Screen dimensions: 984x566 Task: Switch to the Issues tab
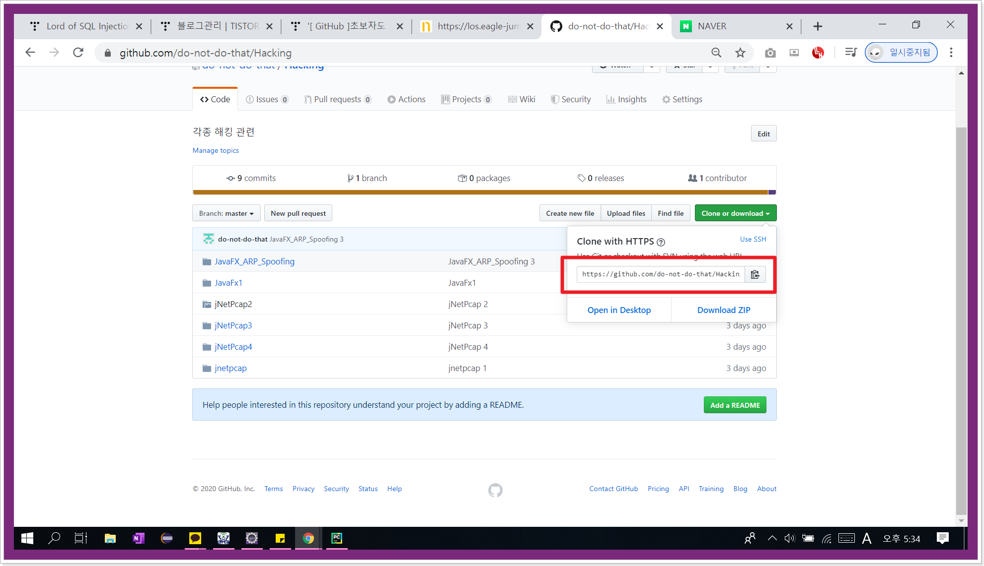(x=267, y=99)
